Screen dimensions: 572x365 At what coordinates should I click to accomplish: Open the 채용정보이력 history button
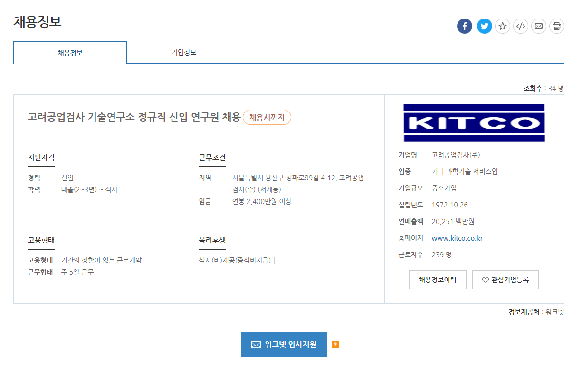tap(438, 280)
